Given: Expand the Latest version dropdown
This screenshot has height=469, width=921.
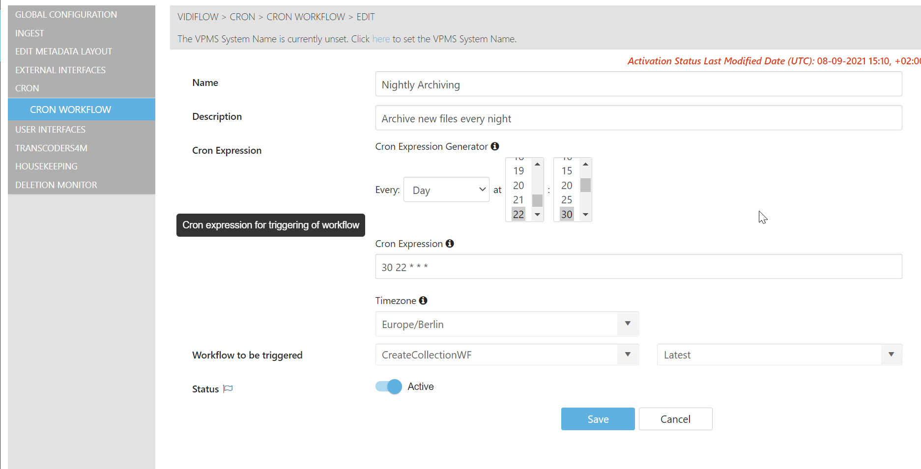Looking at the screenshot, I should pos(891,355).
